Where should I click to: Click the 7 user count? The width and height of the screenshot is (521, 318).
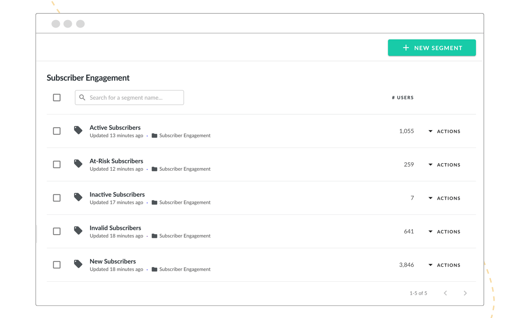[x=412, y=198]
